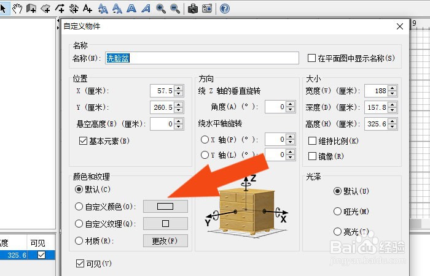Click the 宽度(W) value field 188
The width and height of the screenshot is (430, 276).
pos(376,91)
